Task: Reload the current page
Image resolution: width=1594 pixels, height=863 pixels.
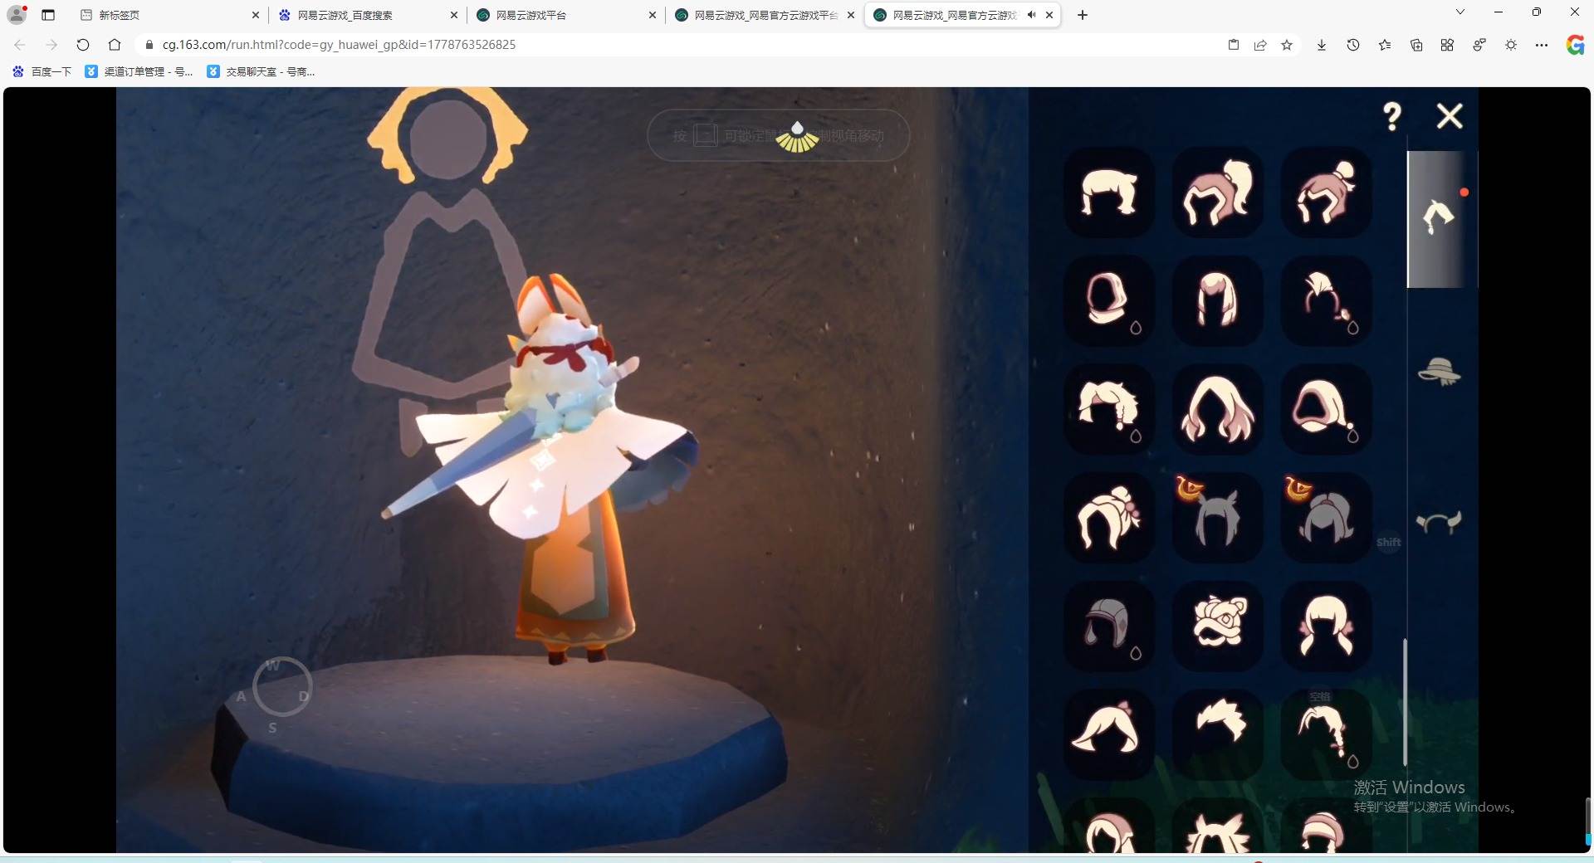Action: pyautogui.click(x=83, y=45)
